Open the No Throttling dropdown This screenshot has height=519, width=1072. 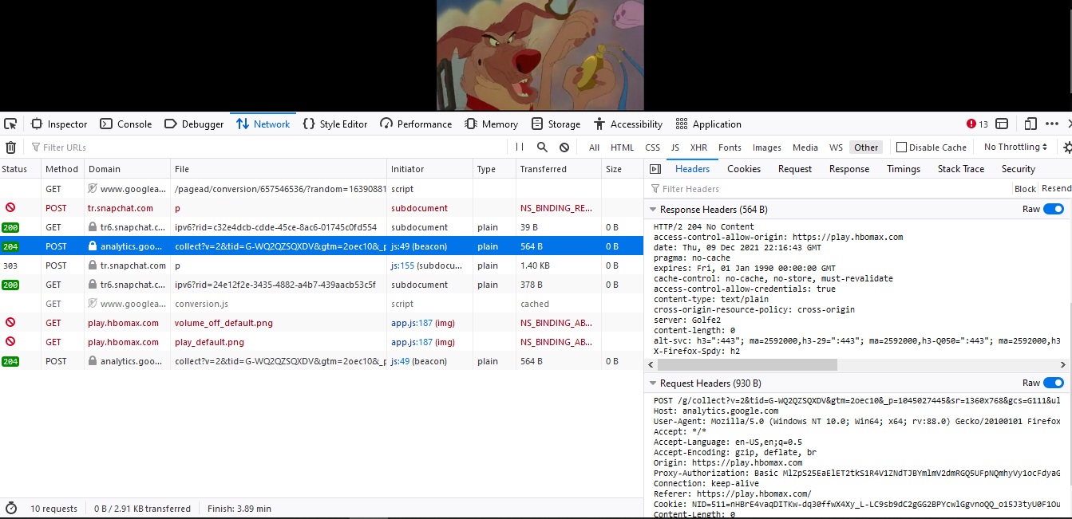point(1016,147)
